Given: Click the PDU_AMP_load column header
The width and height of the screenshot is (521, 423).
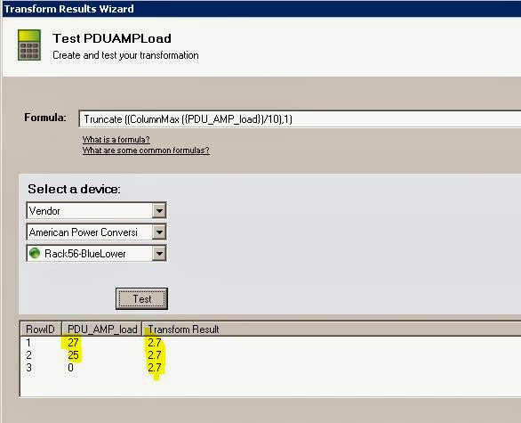Looking at the screenshot, I should [102, 329].
